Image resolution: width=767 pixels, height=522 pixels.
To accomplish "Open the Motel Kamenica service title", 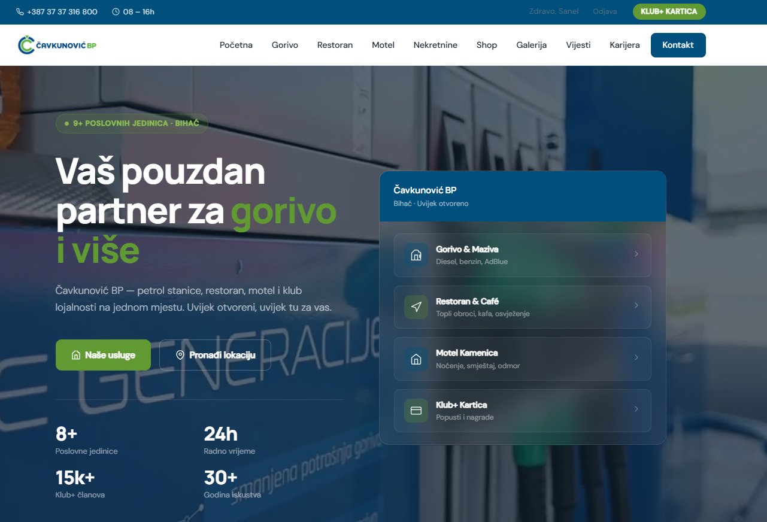I will coord(467,353).
